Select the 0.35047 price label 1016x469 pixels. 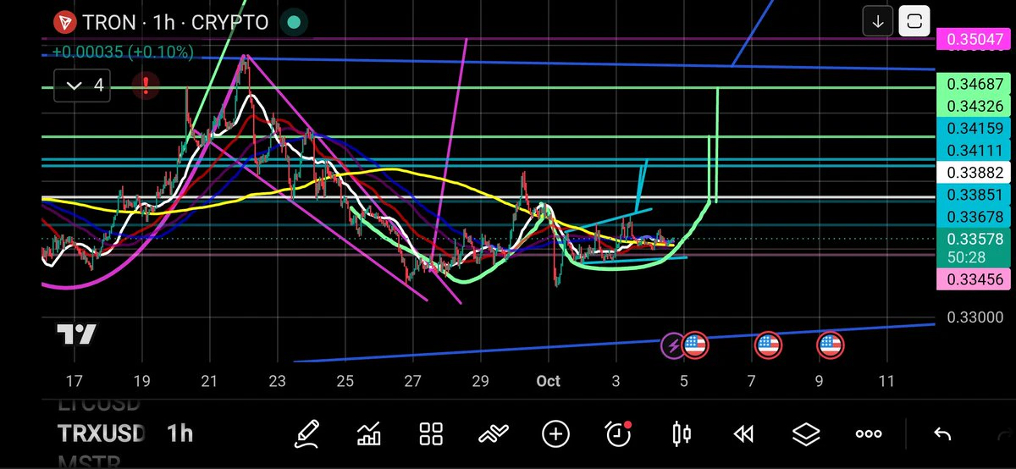point(972,39)
